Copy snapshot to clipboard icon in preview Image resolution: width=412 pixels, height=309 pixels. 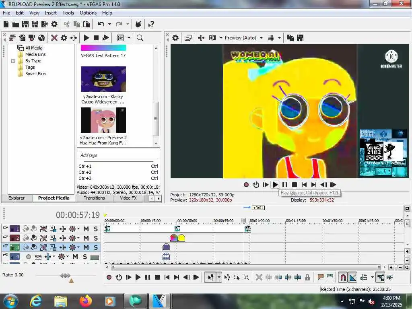click(x=290, y=38)
